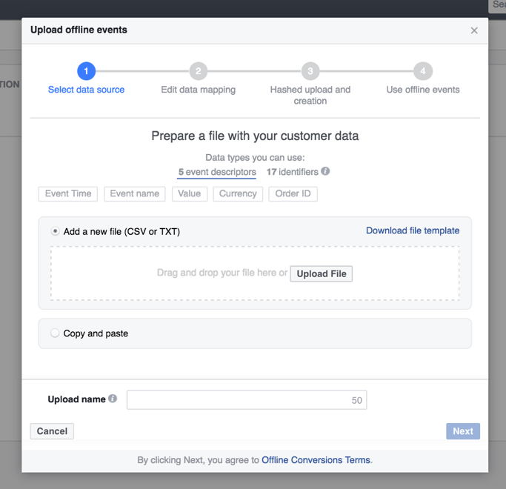The image size is (506, 489).
Task: Click info icon beside Upload name
Action: pos(113,399)
